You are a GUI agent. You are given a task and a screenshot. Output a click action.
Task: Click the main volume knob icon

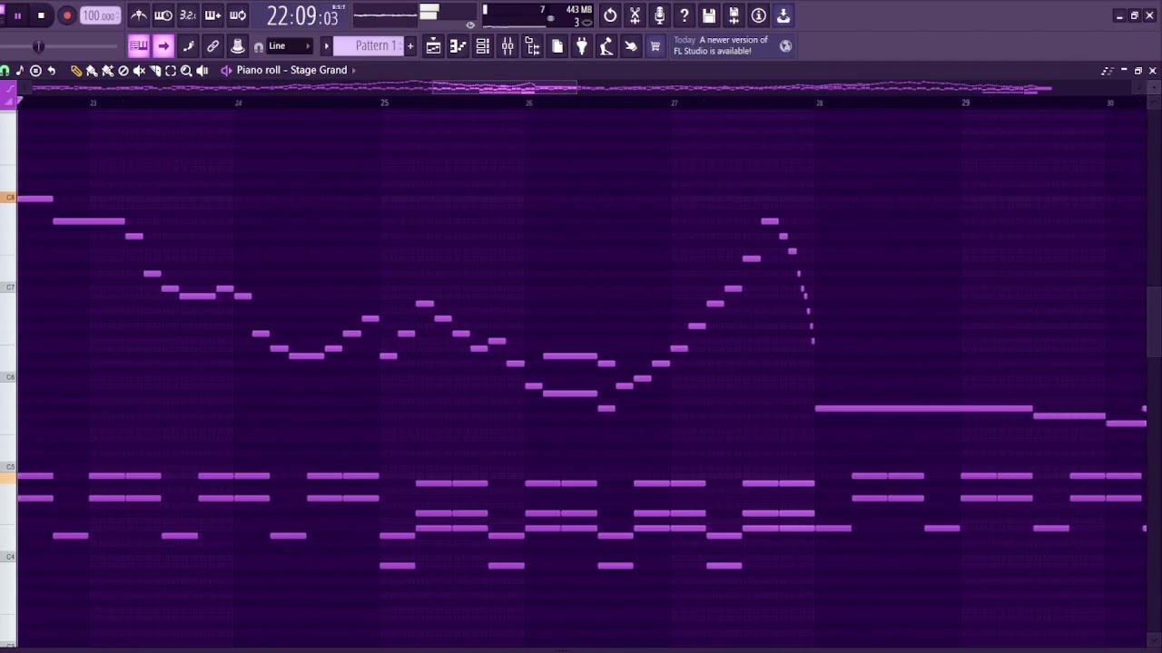[x=237, y=46]
